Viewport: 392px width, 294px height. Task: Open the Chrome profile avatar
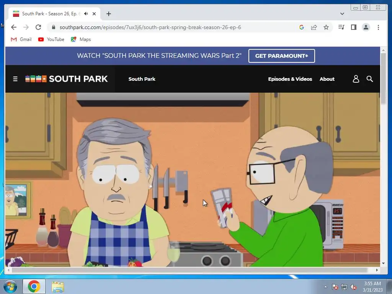tap(366, 27)
